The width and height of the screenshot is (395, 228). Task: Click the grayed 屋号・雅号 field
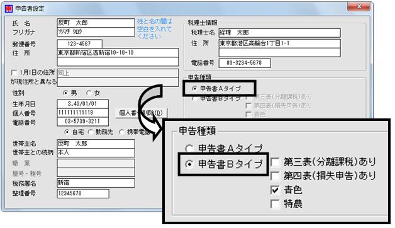(96, 173)
